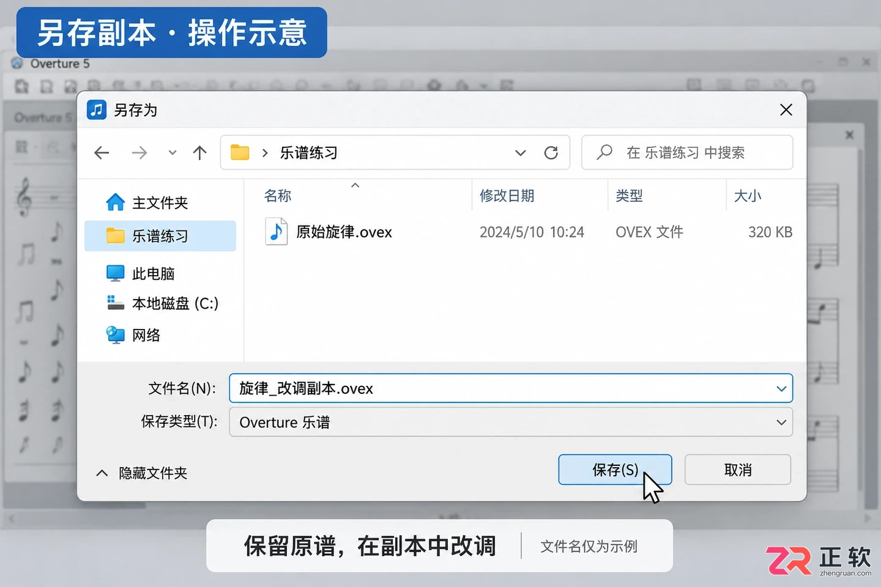Click the OVEX 文件 type cell

click(649, 232)
